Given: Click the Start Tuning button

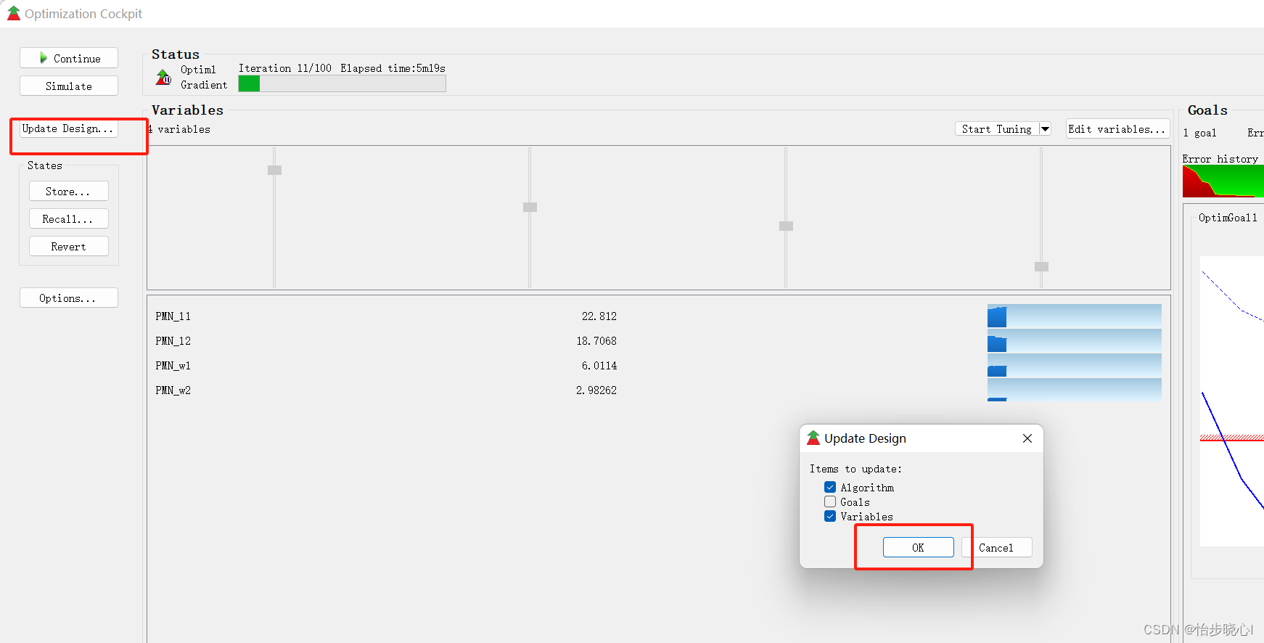Looking at the screenshot, I should pyautogui.click(x=996, y=128).
